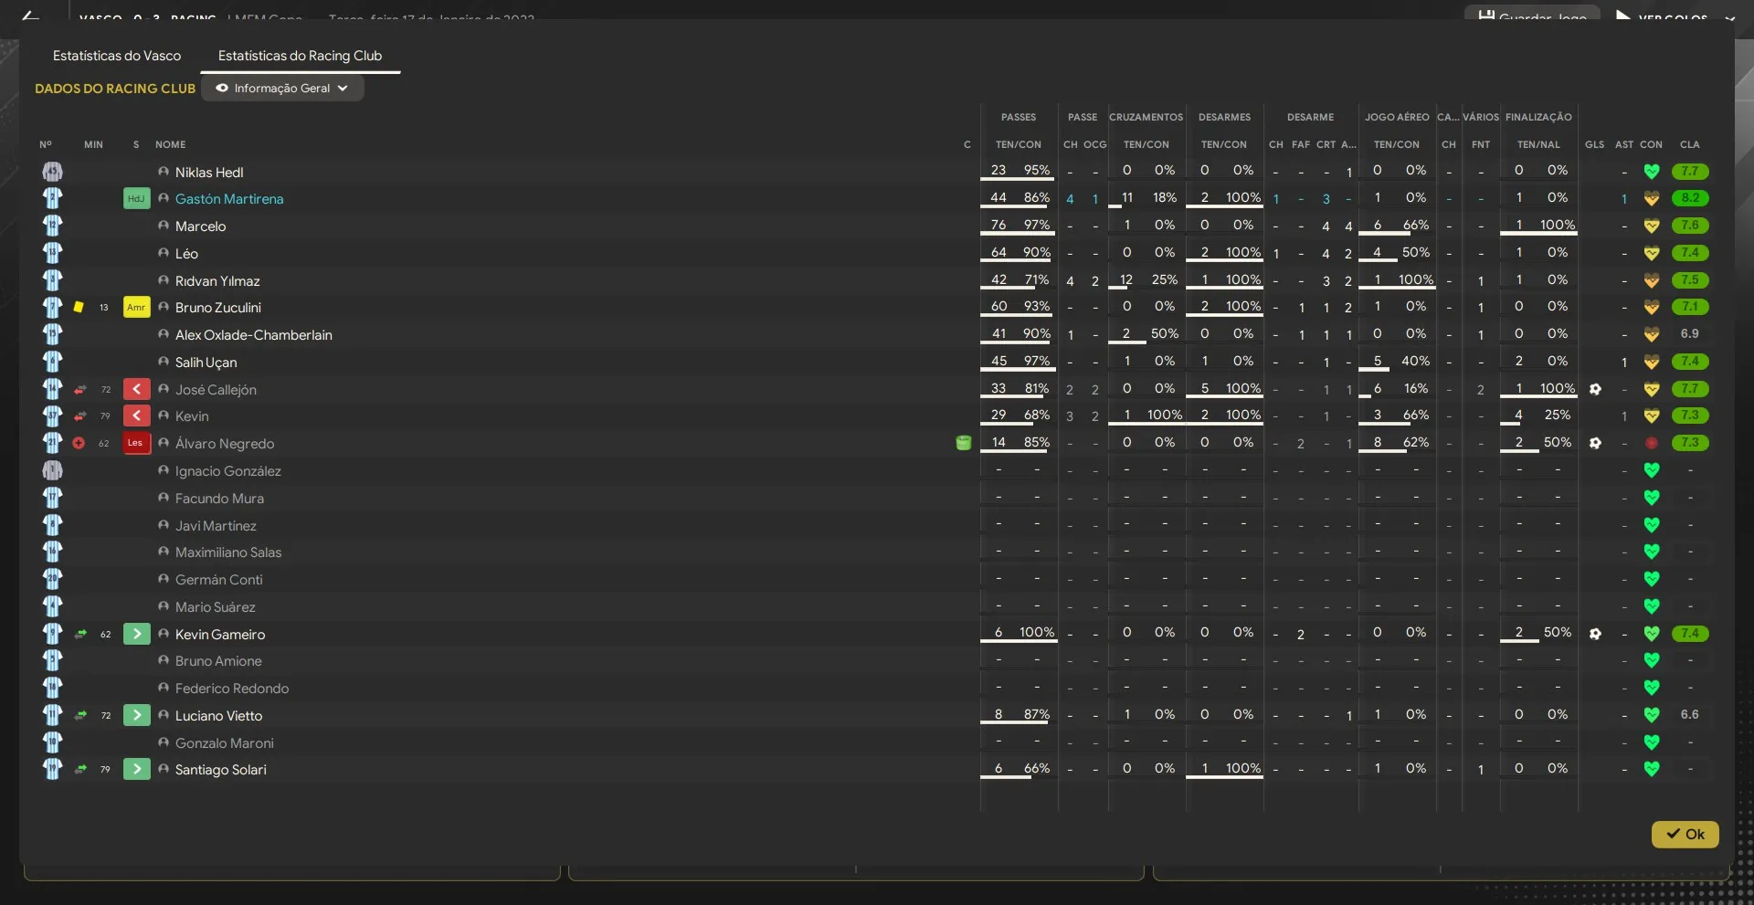Confirm with the Ok button
The image size is (1754, 905).
[1685, 834]
